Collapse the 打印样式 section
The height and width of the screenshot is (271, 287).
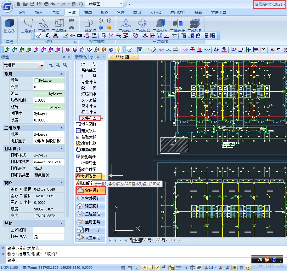click(x=61, y=149)
